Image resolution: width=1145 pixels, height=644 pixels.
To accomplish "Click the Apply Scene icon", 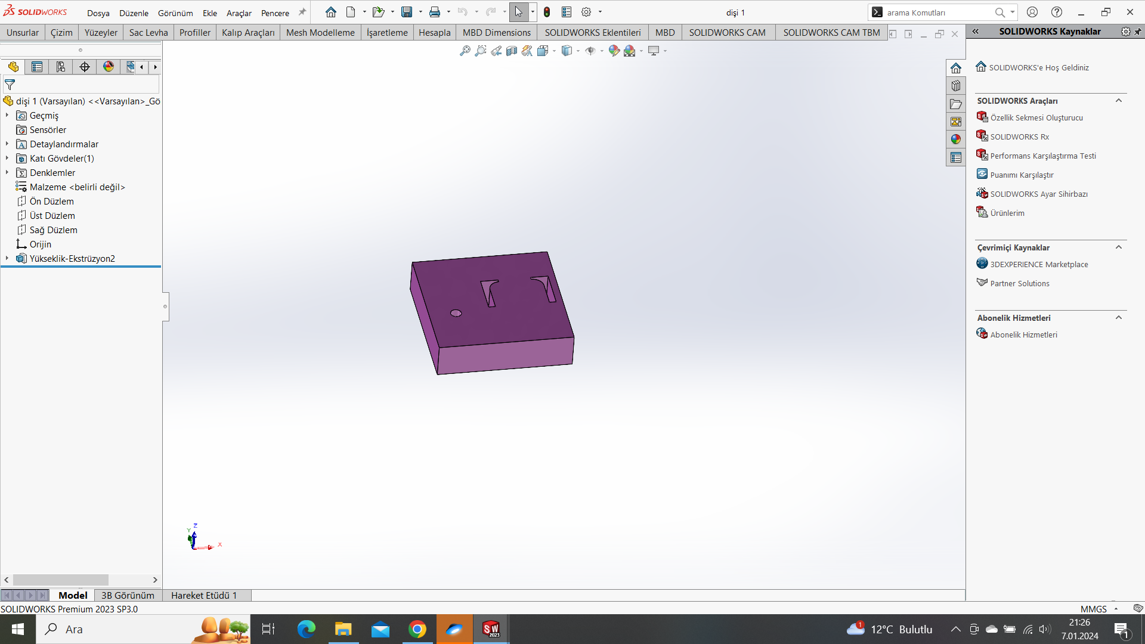I will (630, 51).
